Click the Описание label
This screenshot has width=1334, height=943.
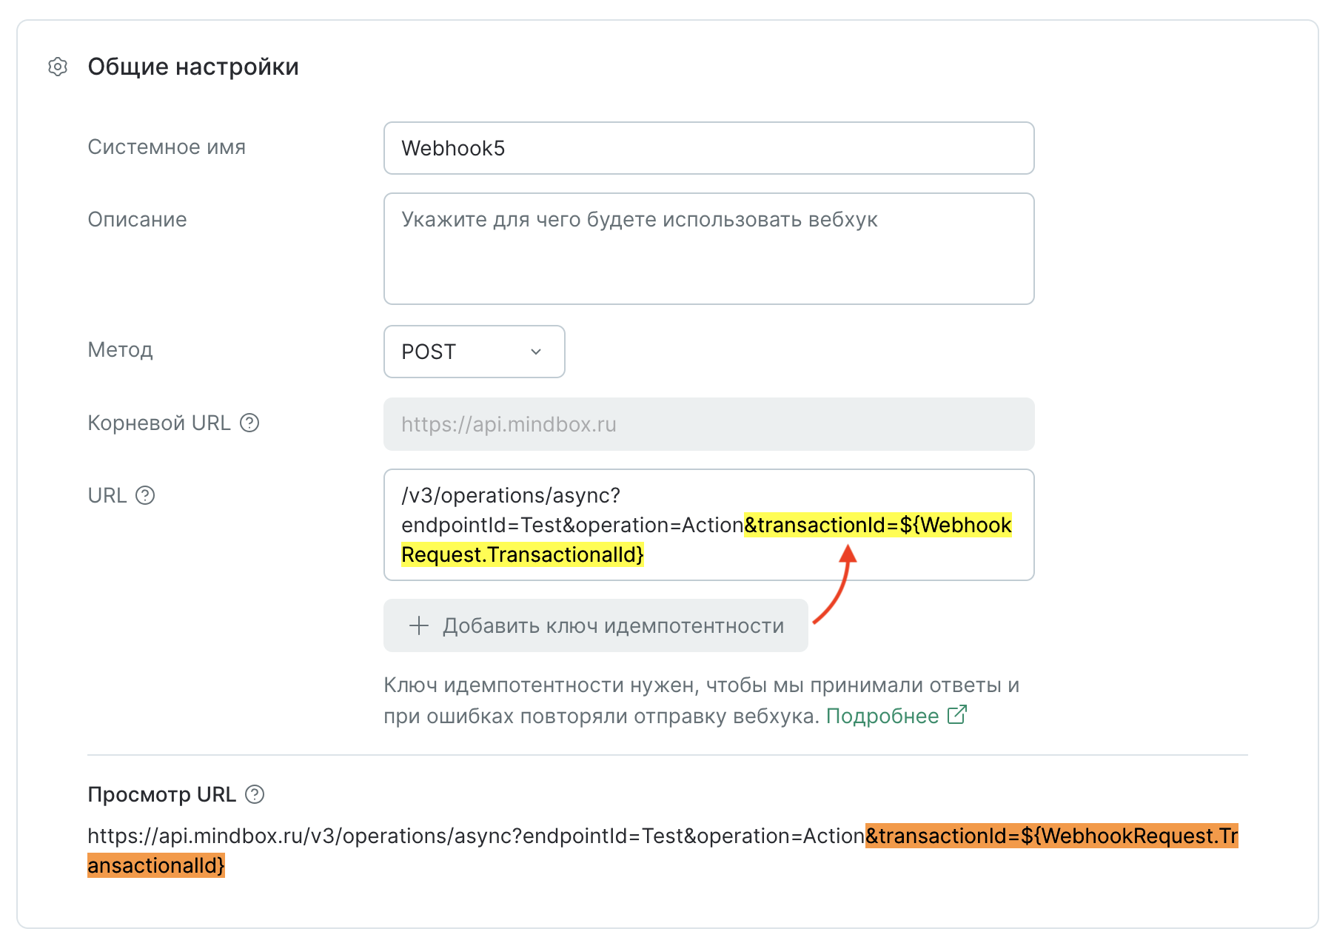pos(138,219)
